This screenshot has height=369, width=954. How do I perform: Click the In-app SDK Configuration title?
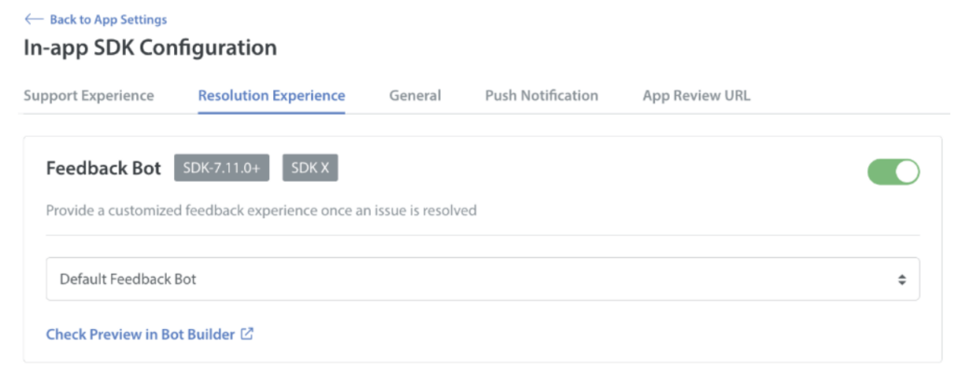tap(150, 48)
